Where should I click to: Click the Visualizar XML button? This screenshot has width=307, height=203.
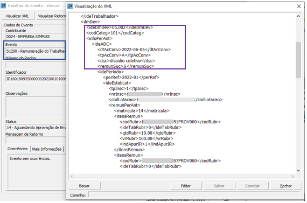pos(17,16)
